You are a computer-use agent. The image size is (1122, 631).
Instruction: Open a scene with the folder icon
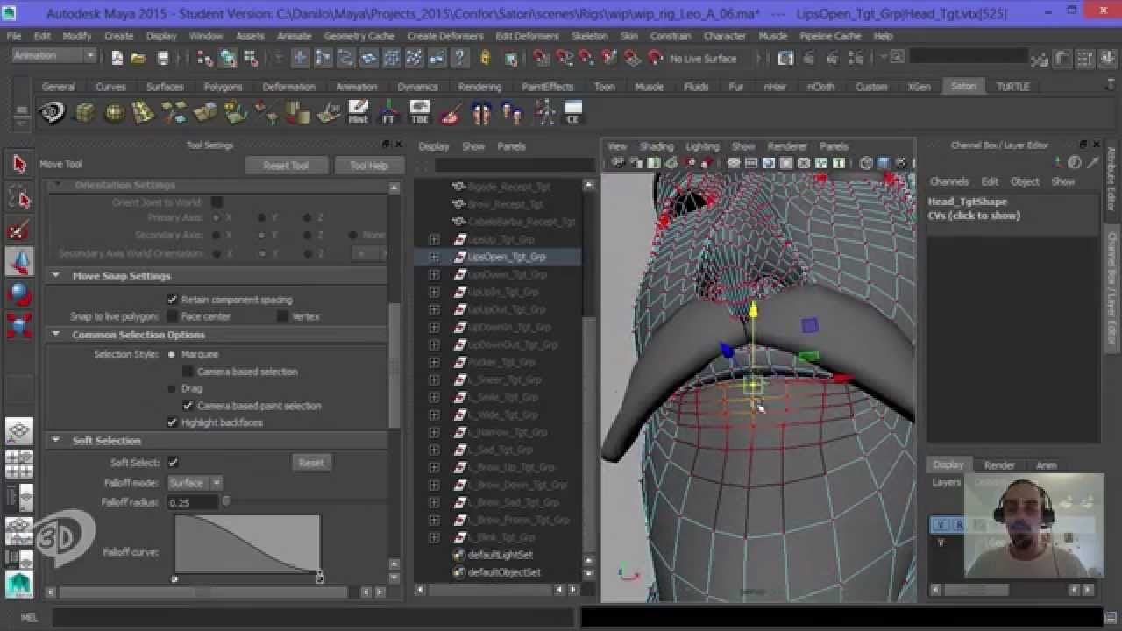click(138, 58)
